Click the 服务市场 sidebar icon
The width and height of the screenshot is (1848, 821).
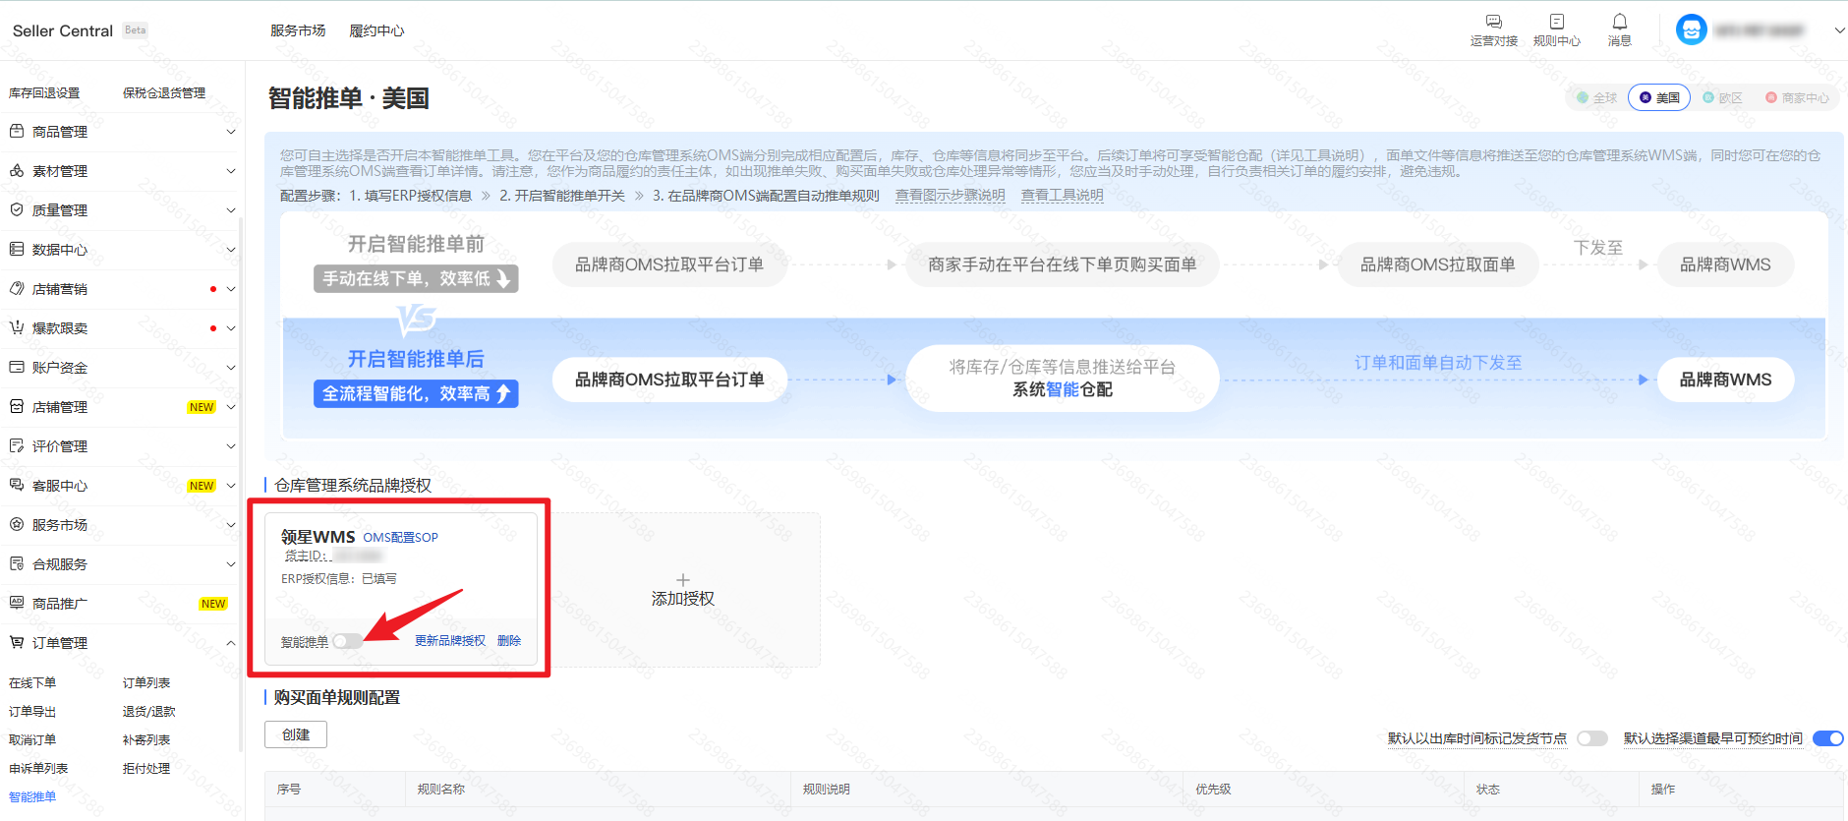(x=17, y=524)
